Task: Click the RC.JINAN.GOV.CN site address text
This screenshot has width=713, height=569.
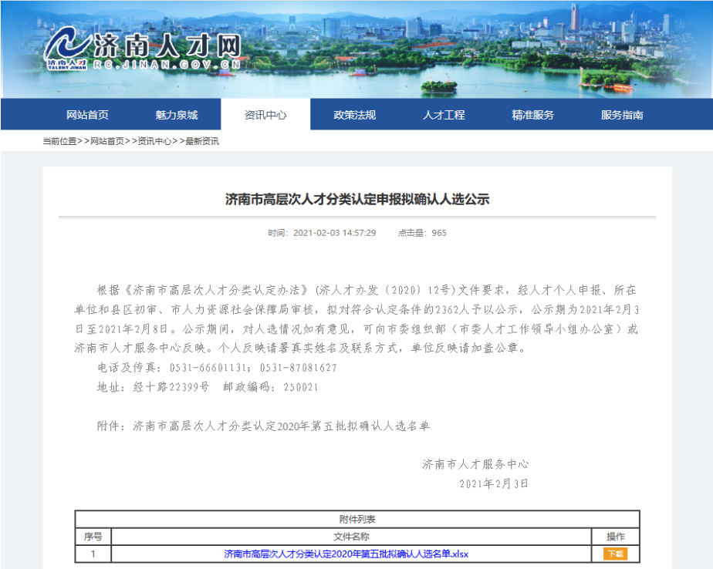Action: coord(167,66)
